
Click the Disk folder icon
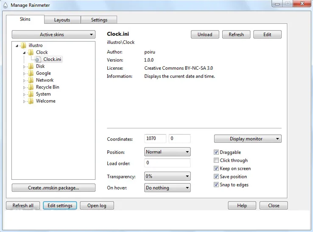click(x=31, y=66)
